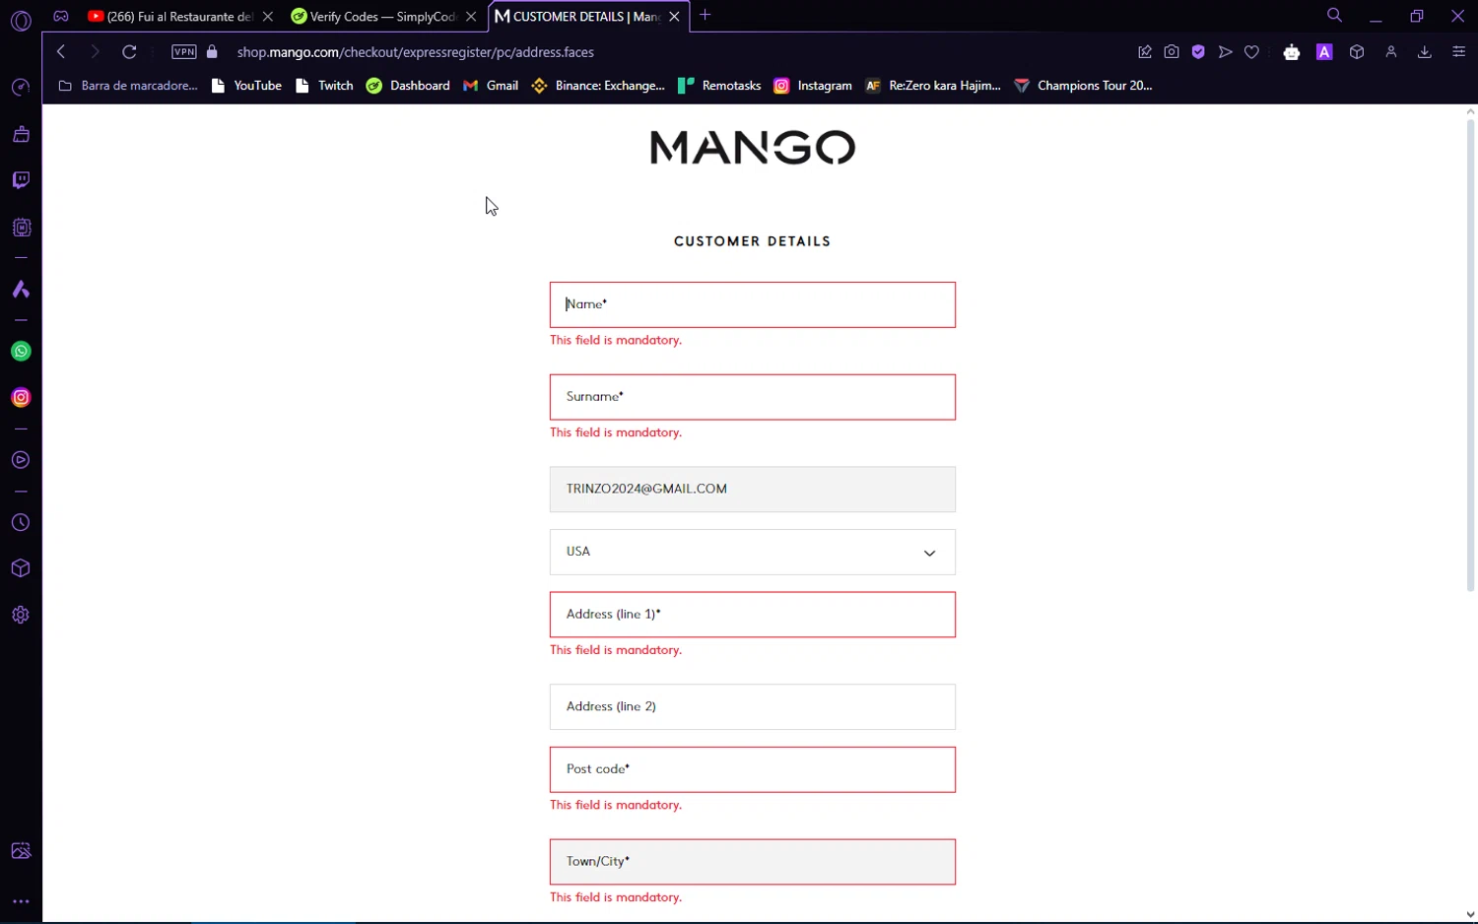Click the MANGO logo

pos(753,148)
